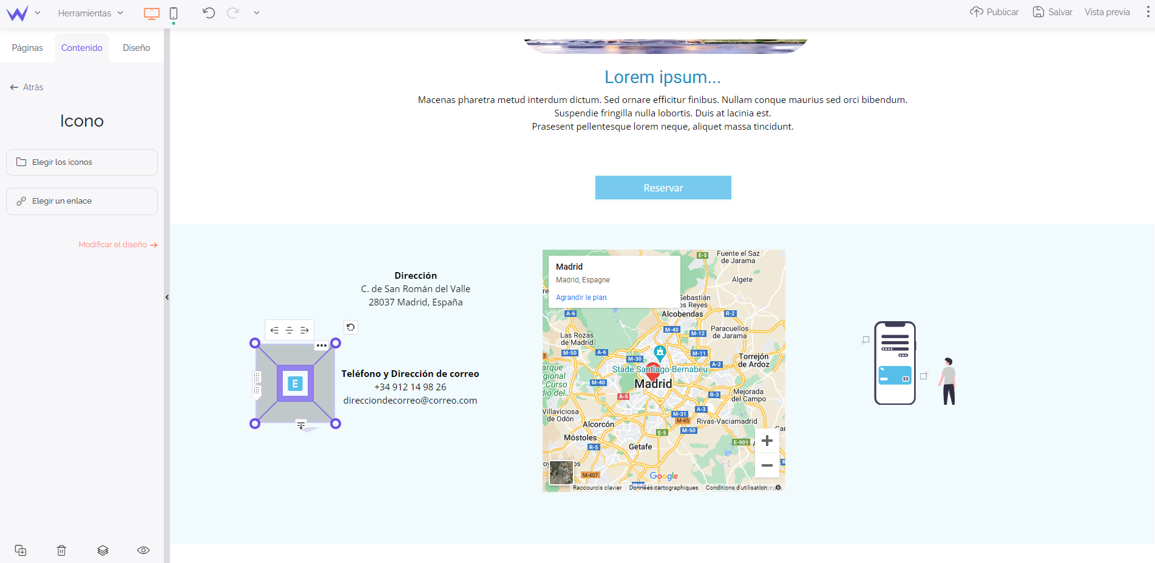1155x563 pixels.
Task: Click the rotate reset icon near selection
Action: [x=351, y=327]
